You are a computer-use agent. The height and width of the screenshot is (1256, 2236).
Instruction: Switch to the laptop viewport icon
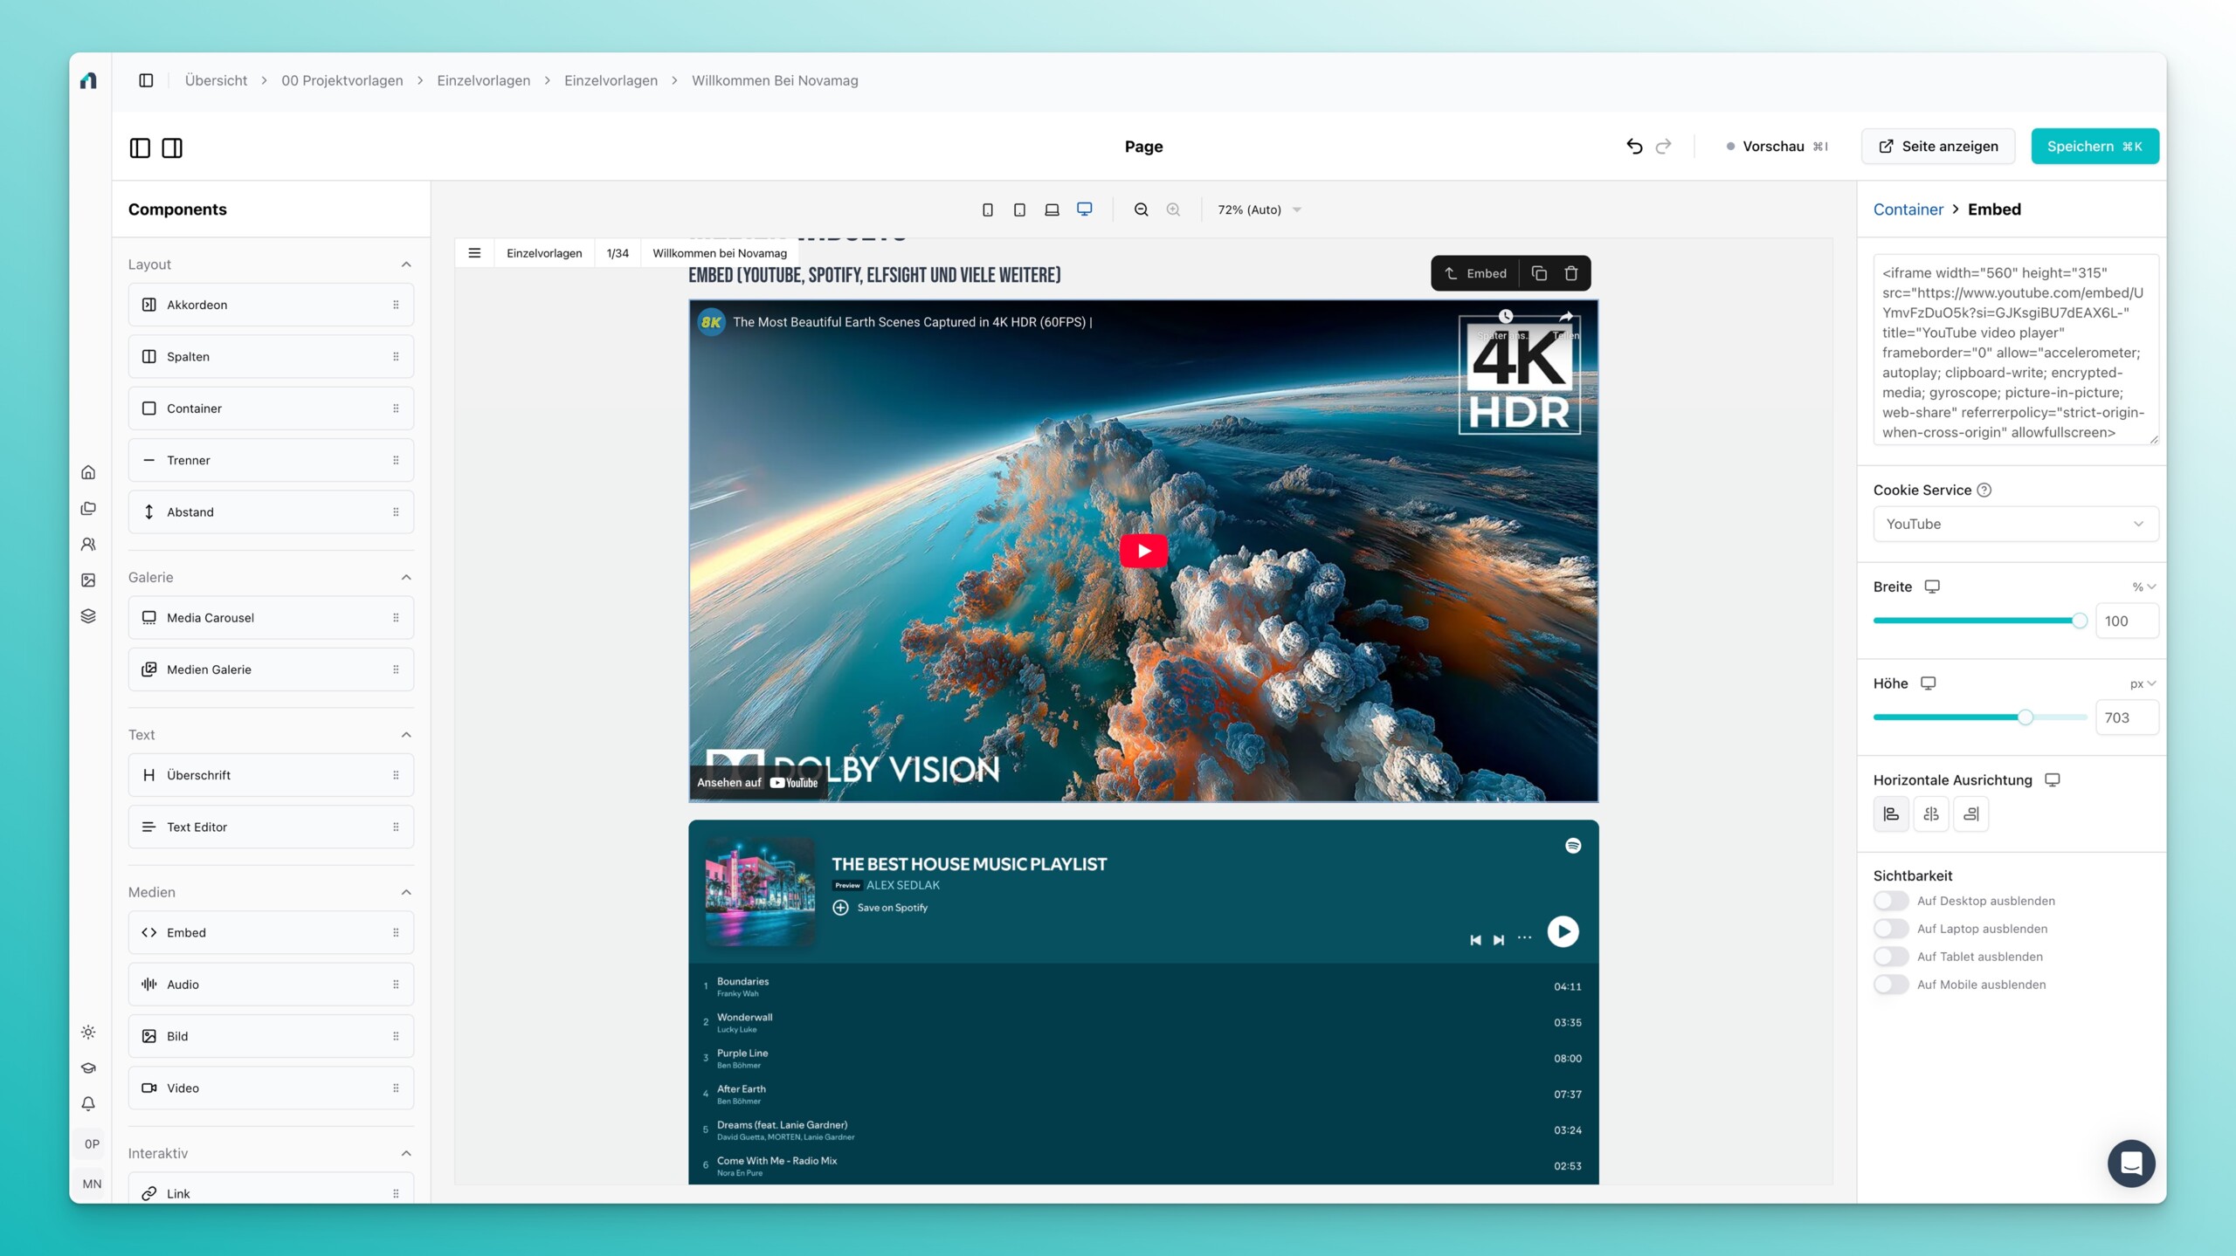(x=1052, y=209)
